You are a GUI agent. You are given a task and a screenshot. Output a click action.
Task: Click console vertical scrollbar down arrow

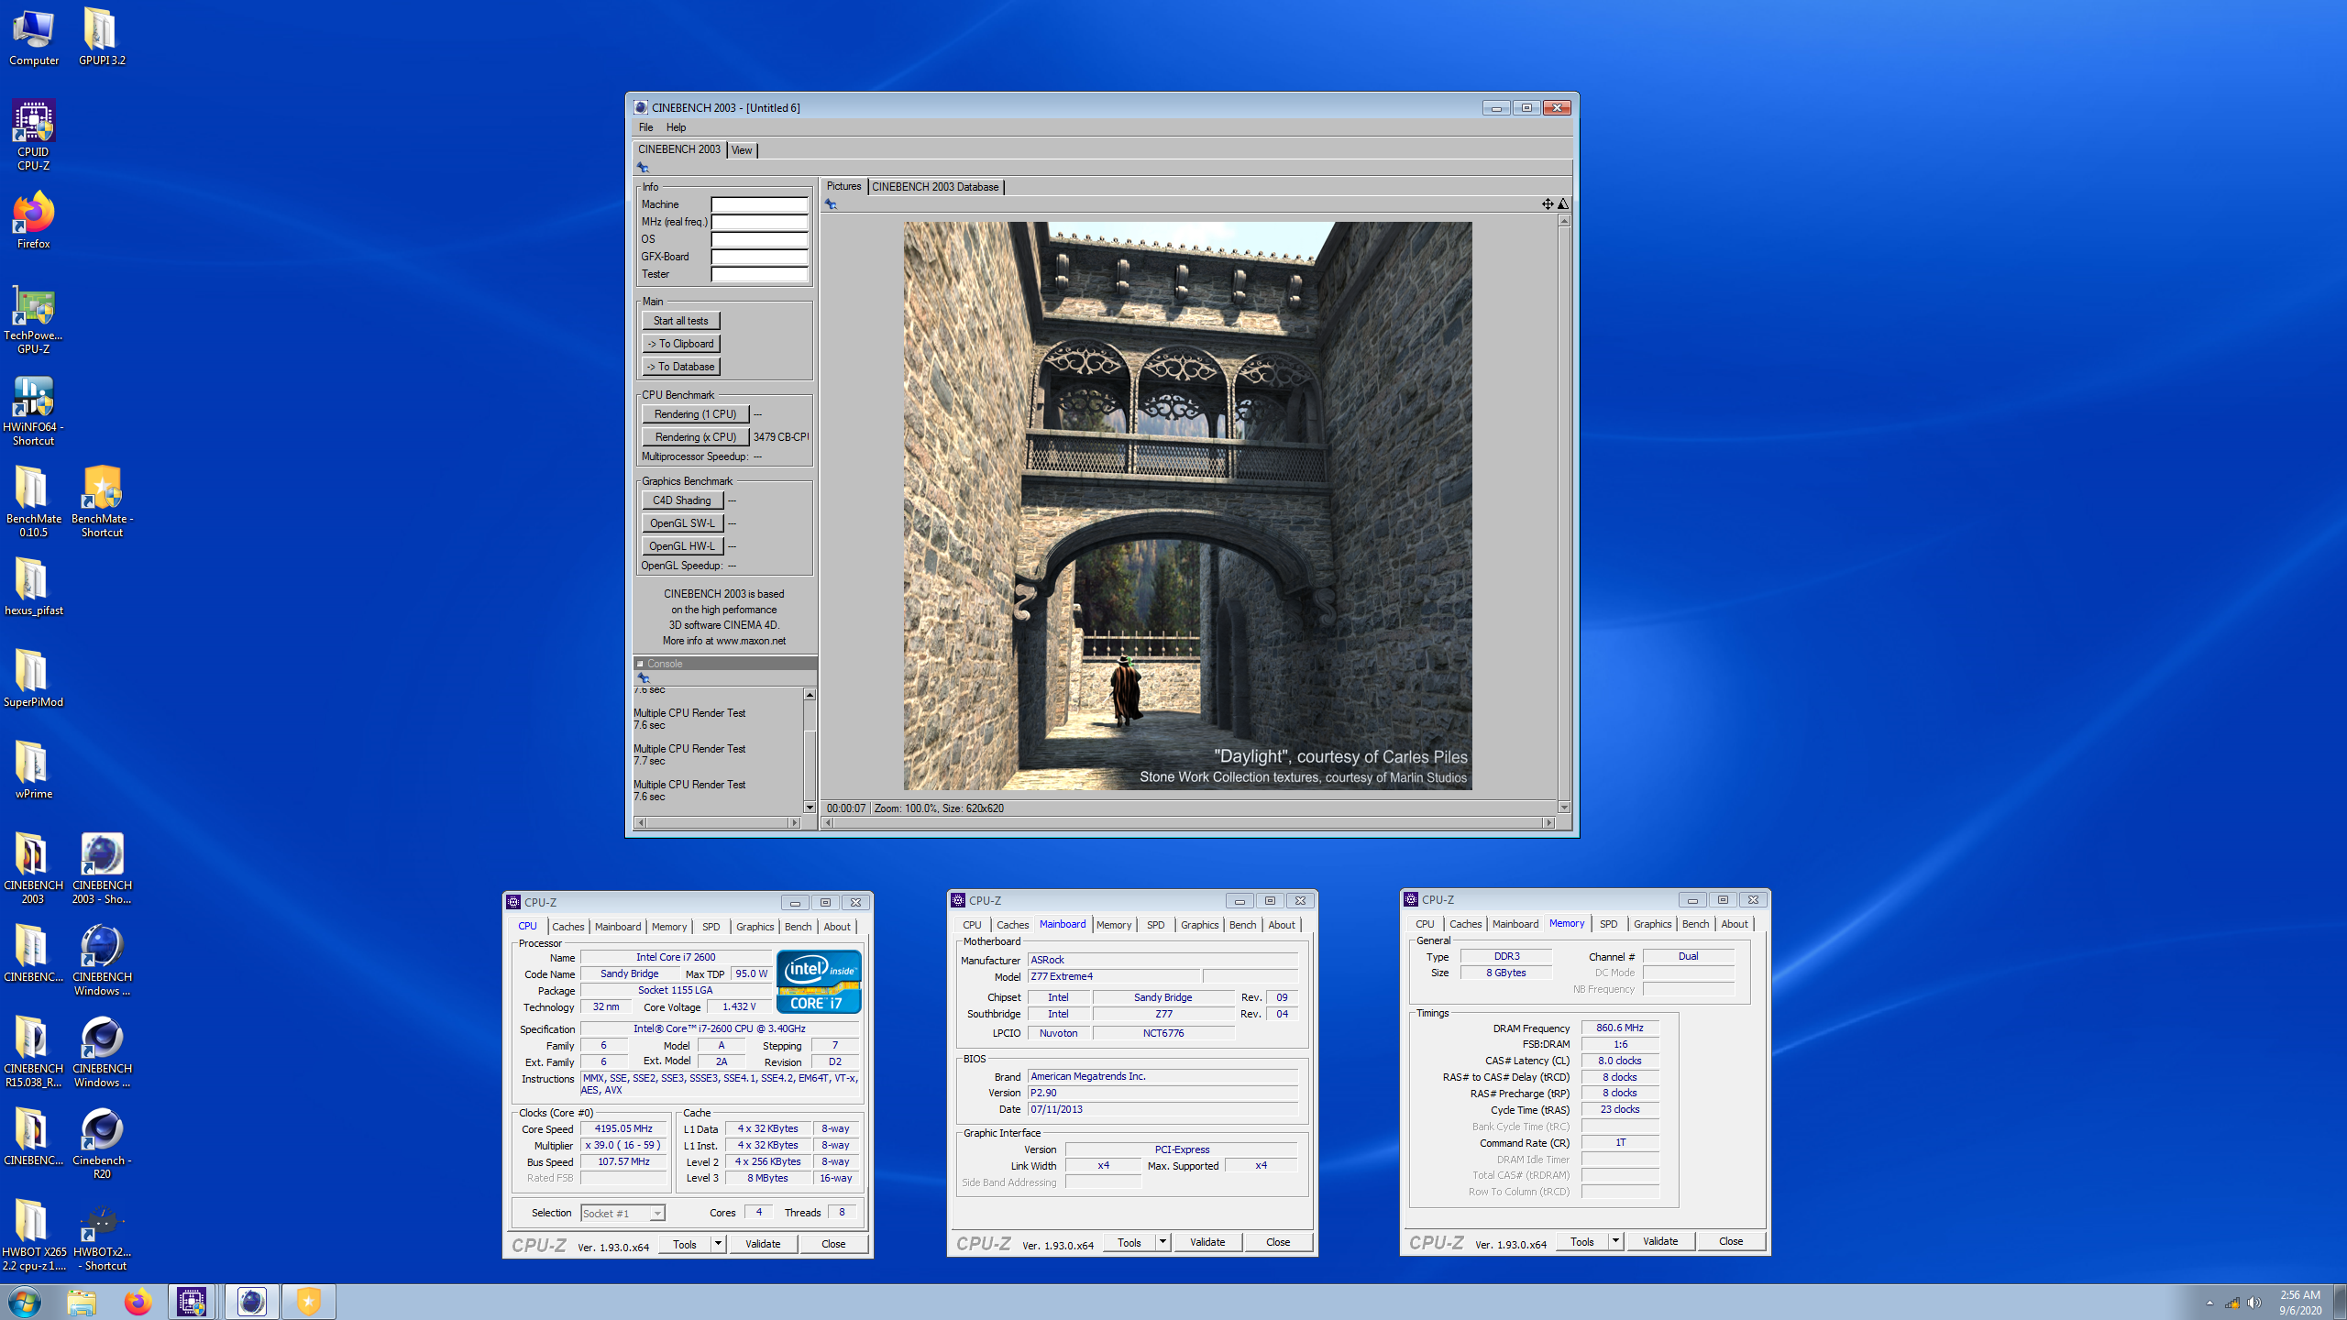[810, 807]
